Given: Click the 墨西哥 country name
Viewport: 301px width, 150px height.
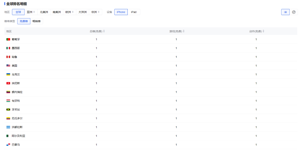Looking at the screenshot, I should 16,48.
